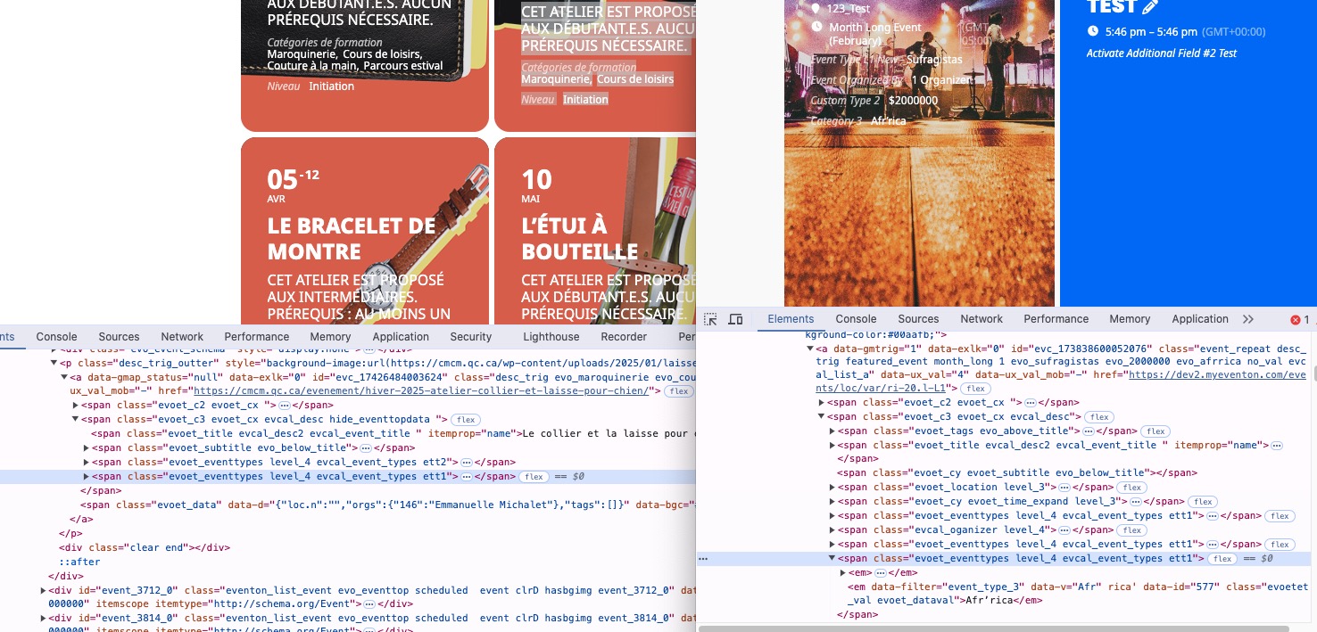Image resolution: width=1317 pixels, height=632 pixels.
Task: Open Network tab in right DevTools
Action: [x=982, y=319]
